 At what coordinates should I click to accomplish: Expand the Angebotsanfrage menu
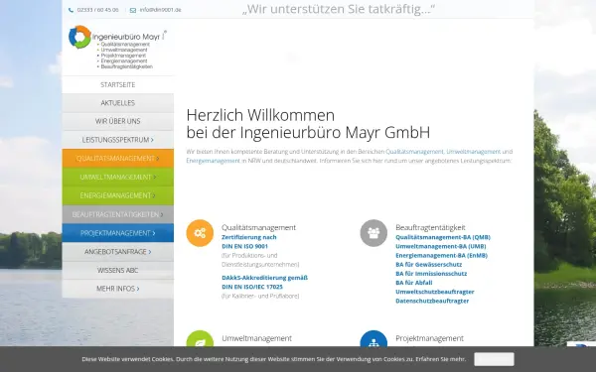[118, 252]
